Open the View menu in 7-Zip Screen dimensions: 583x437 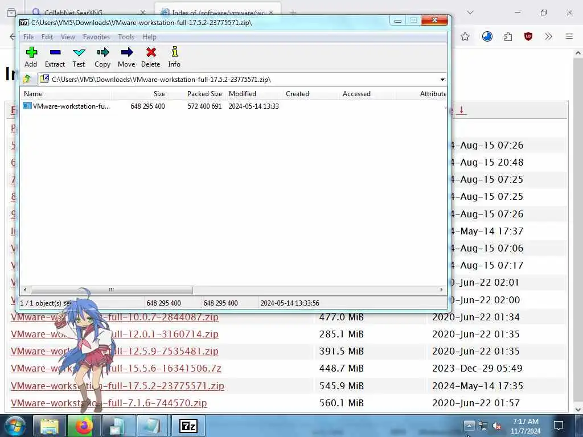point(68,37)
